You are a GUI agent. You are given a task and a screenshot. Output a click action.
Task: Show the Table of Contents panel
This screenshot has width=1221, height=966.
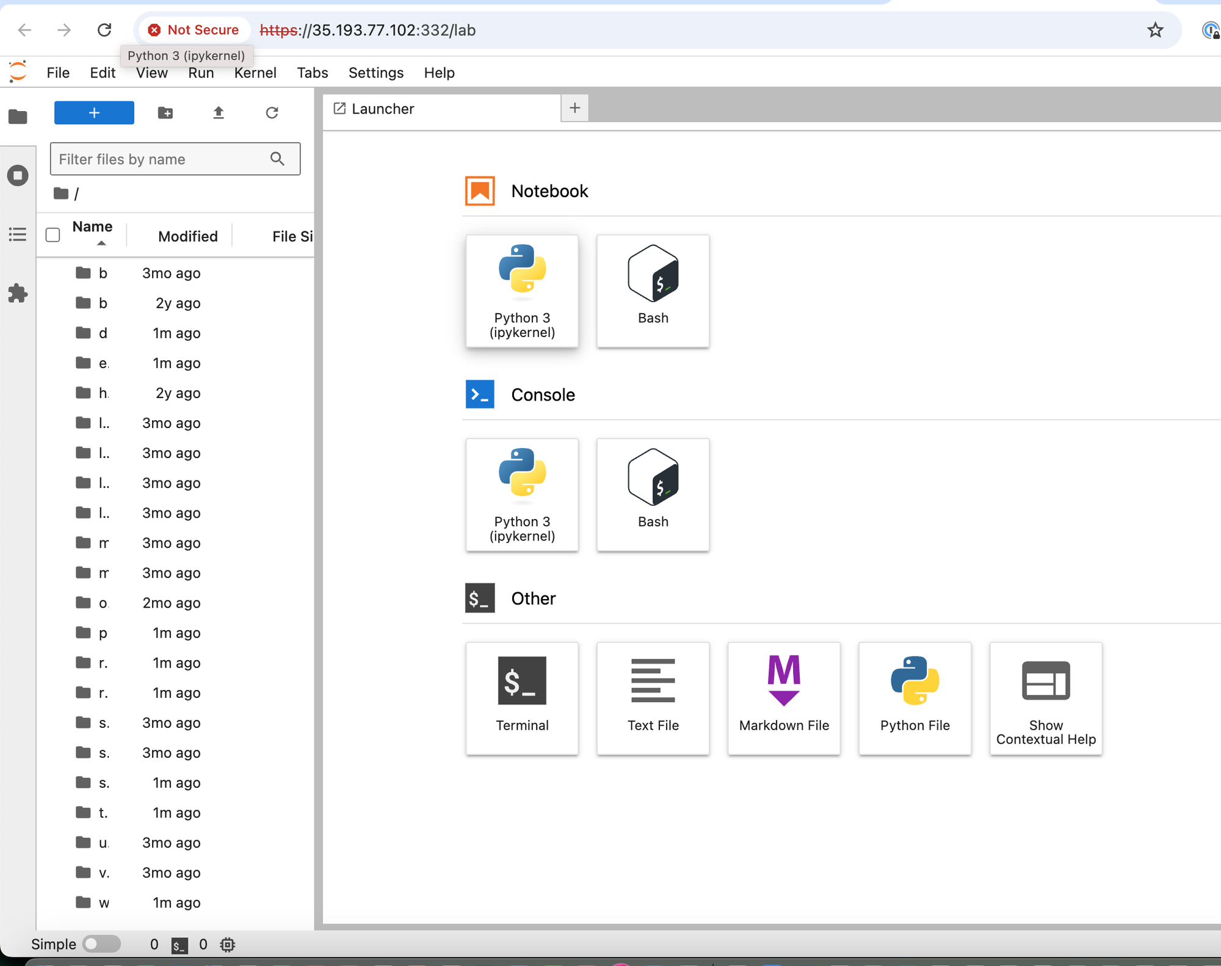point(18,234)
